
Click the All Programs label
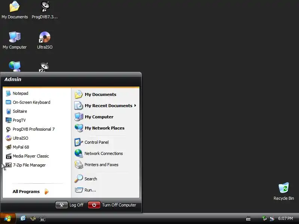[x=26, y=192]
